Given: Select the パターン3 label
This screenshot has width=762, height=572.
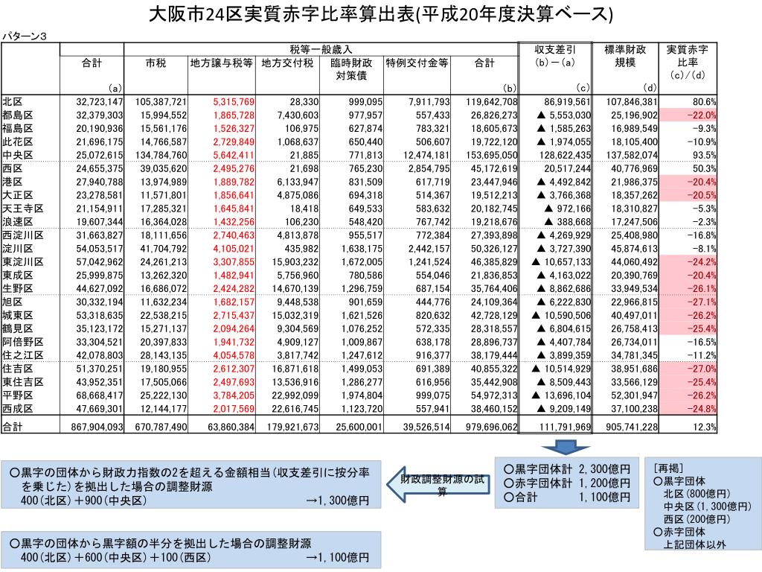Looking at the screenshot, I should tap(25, 36).
